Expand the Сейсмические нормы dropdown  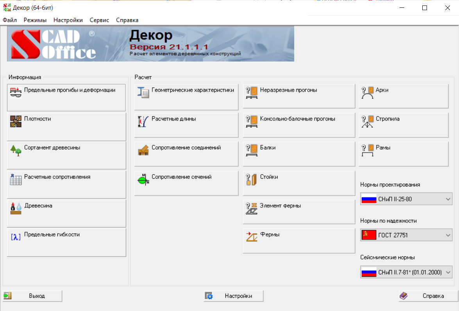point(406,272)
